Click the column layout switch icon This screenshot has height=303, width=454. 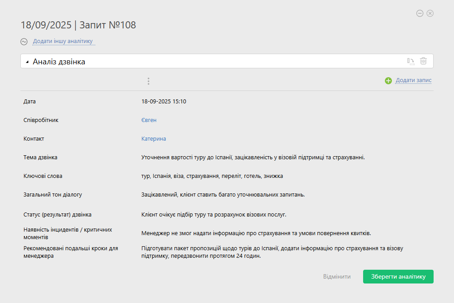pyautogui.click(x=411, y=61)
